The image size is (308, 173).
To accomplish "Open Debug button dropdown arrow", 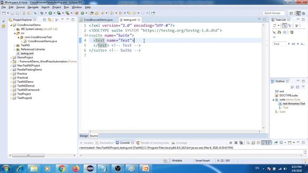I will click(46, 13).
